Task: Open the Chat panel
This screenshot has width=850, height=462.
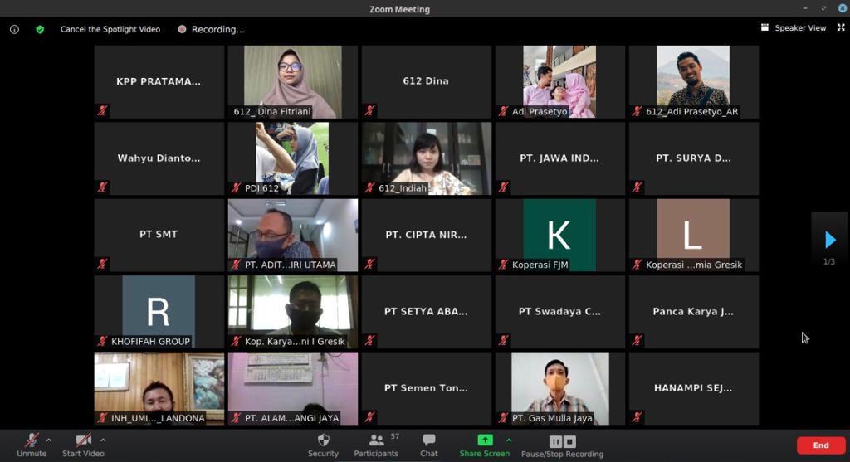Action: click(428, 440)
